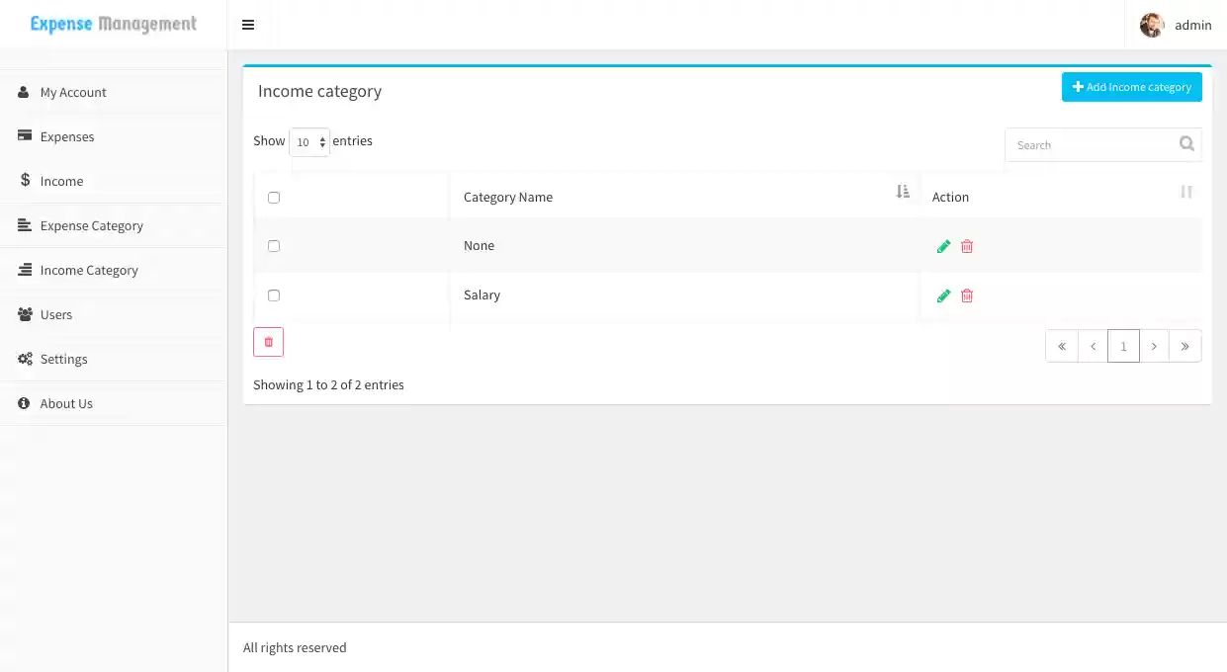Go to Income Category in sidebar

87,270
